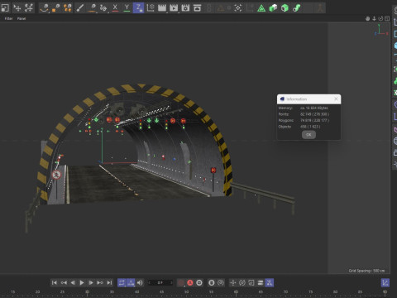Open the Paint brush tool
Viewport: 397px width, 298px height.
pyautogui.click(x=80, y=7)
